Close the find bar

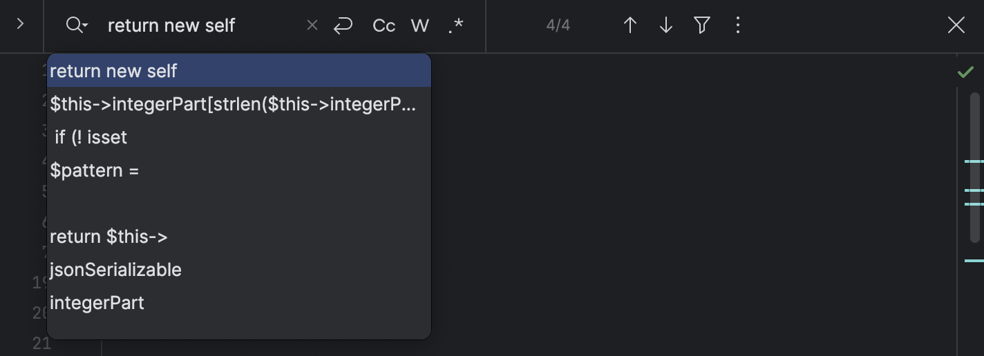956,26
